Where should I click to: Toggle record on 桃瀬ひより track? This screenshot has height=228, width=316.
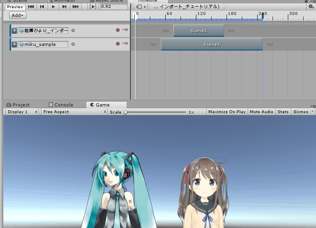118,30
